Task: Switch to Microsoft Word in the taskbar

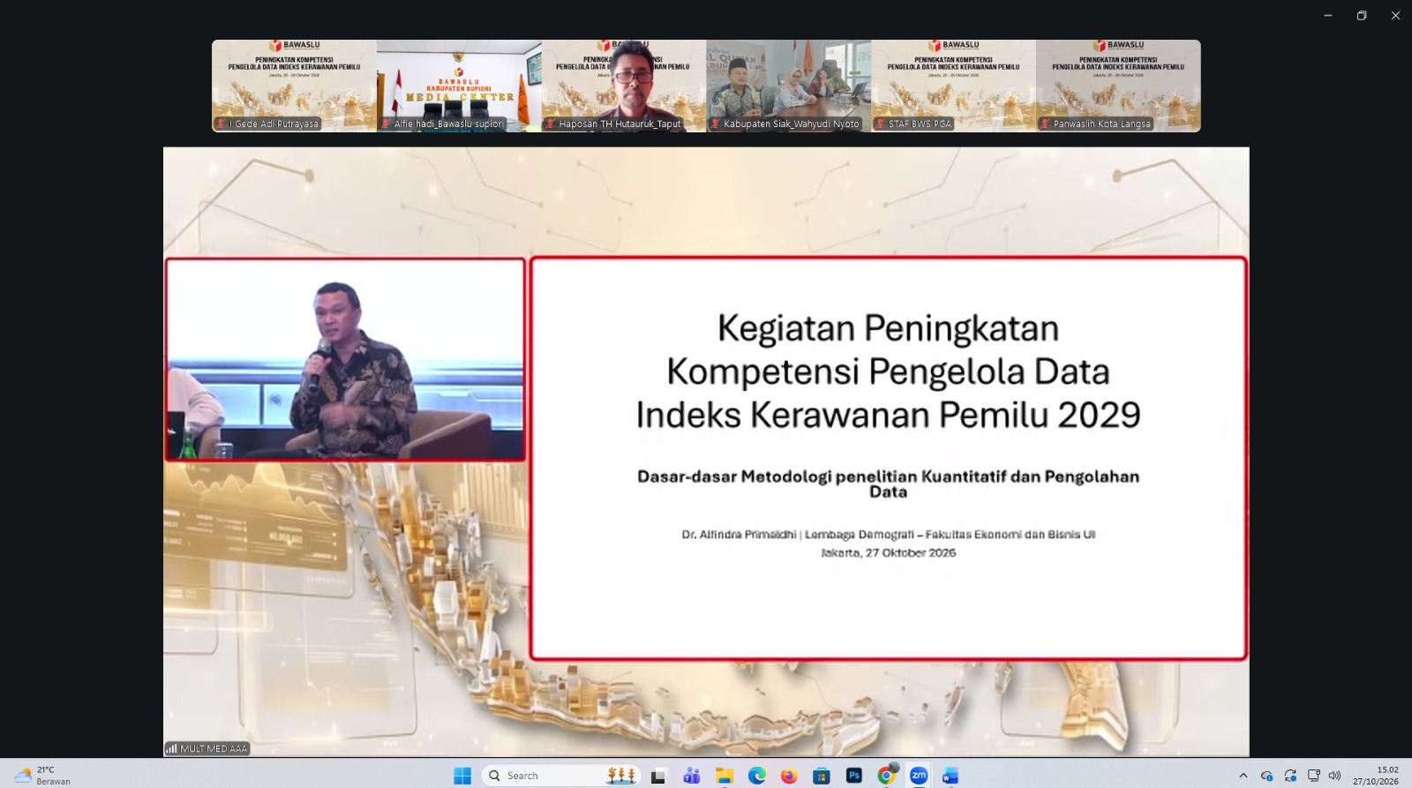Action: coord(950,776)
